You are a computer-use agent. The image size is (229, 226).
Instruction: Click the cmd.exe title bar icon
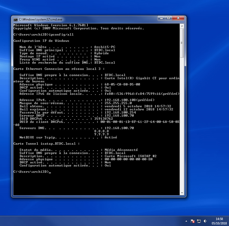(15, 19)
